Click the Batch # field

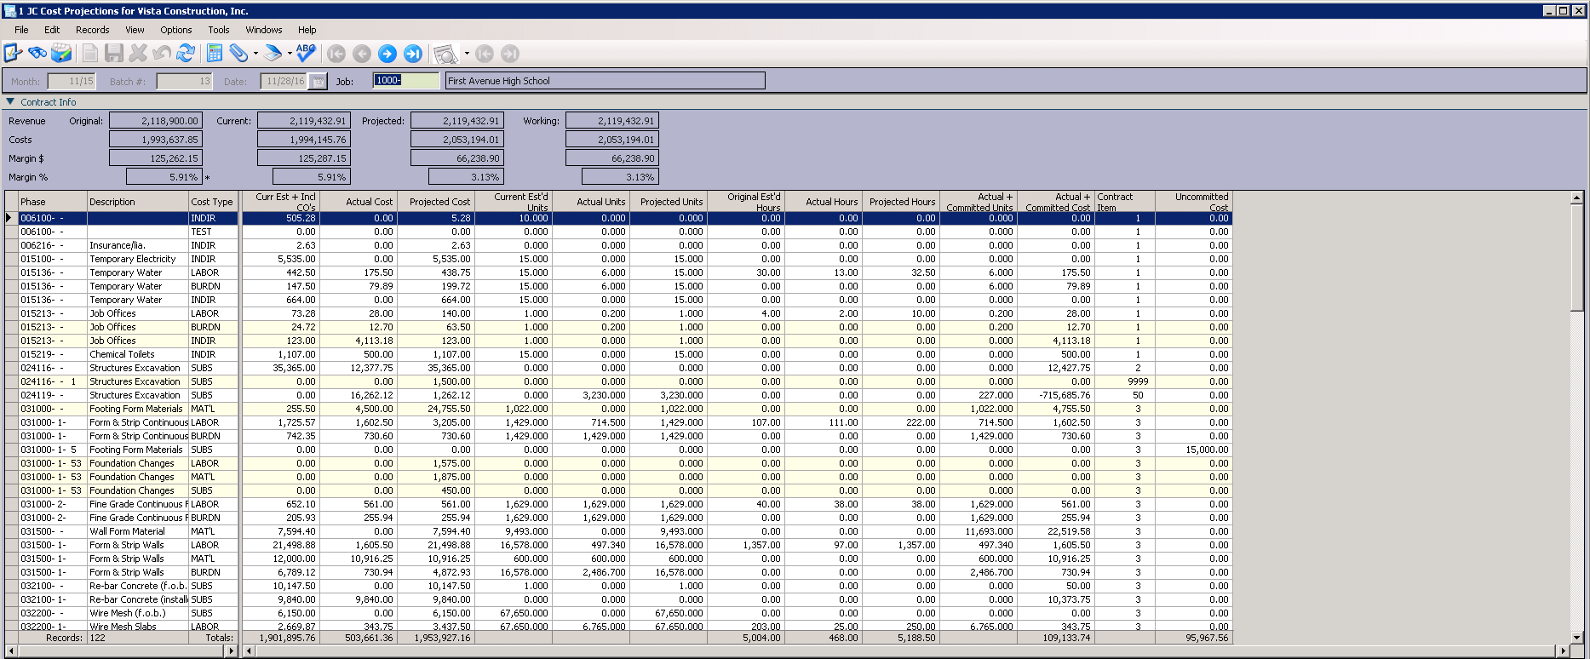pos(184,81)
